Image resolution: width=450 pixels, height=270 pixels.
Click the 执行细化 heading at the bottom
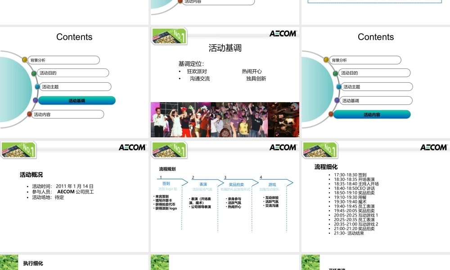[x=33, y=263]
